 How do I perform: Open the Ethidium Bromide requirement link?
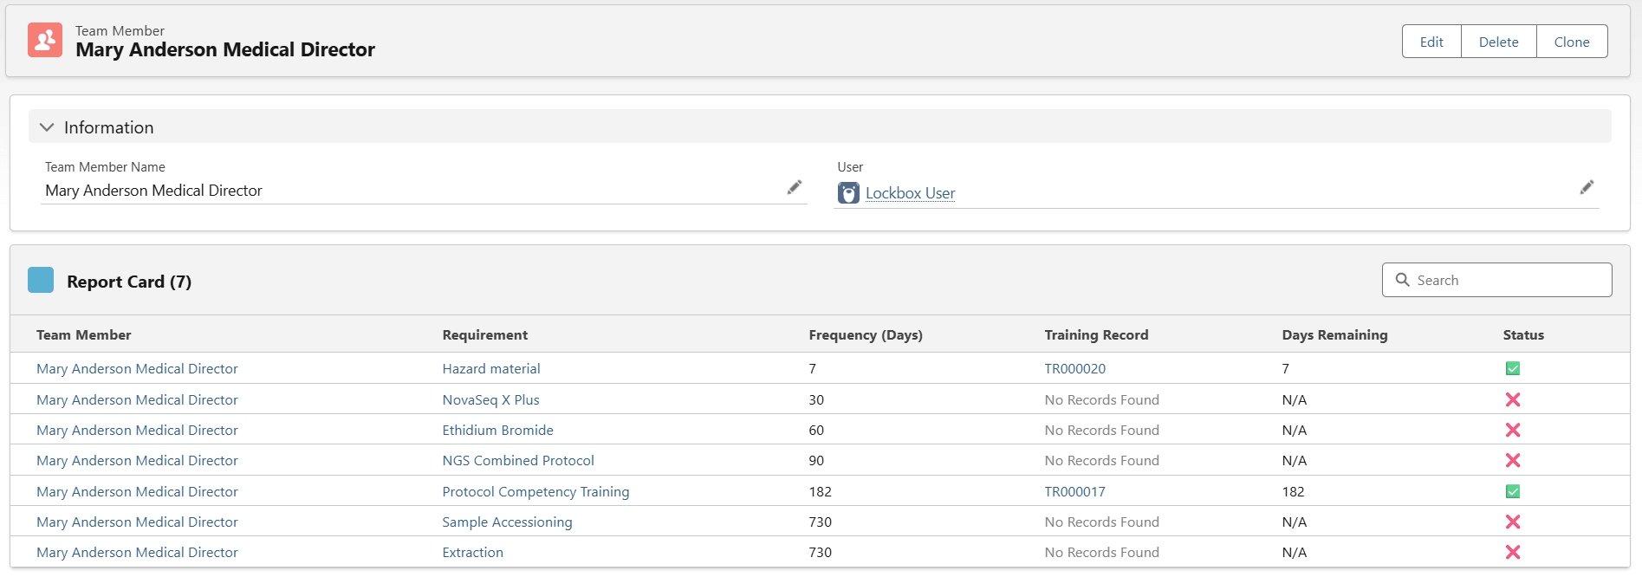coord(497,430)
